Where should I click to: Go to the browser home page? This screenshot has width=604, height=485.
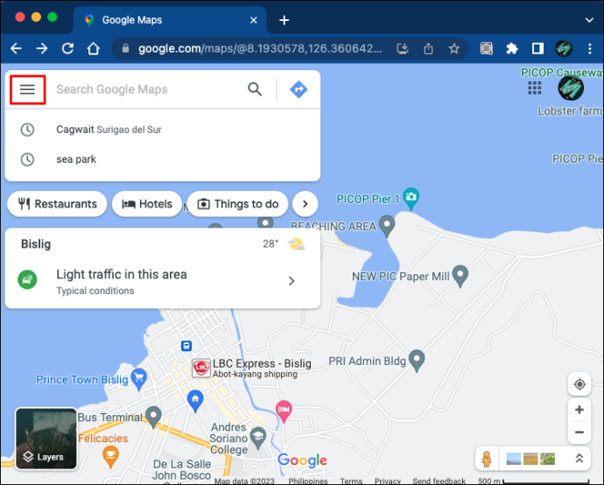pyautogui.click(x=93, y=48)
